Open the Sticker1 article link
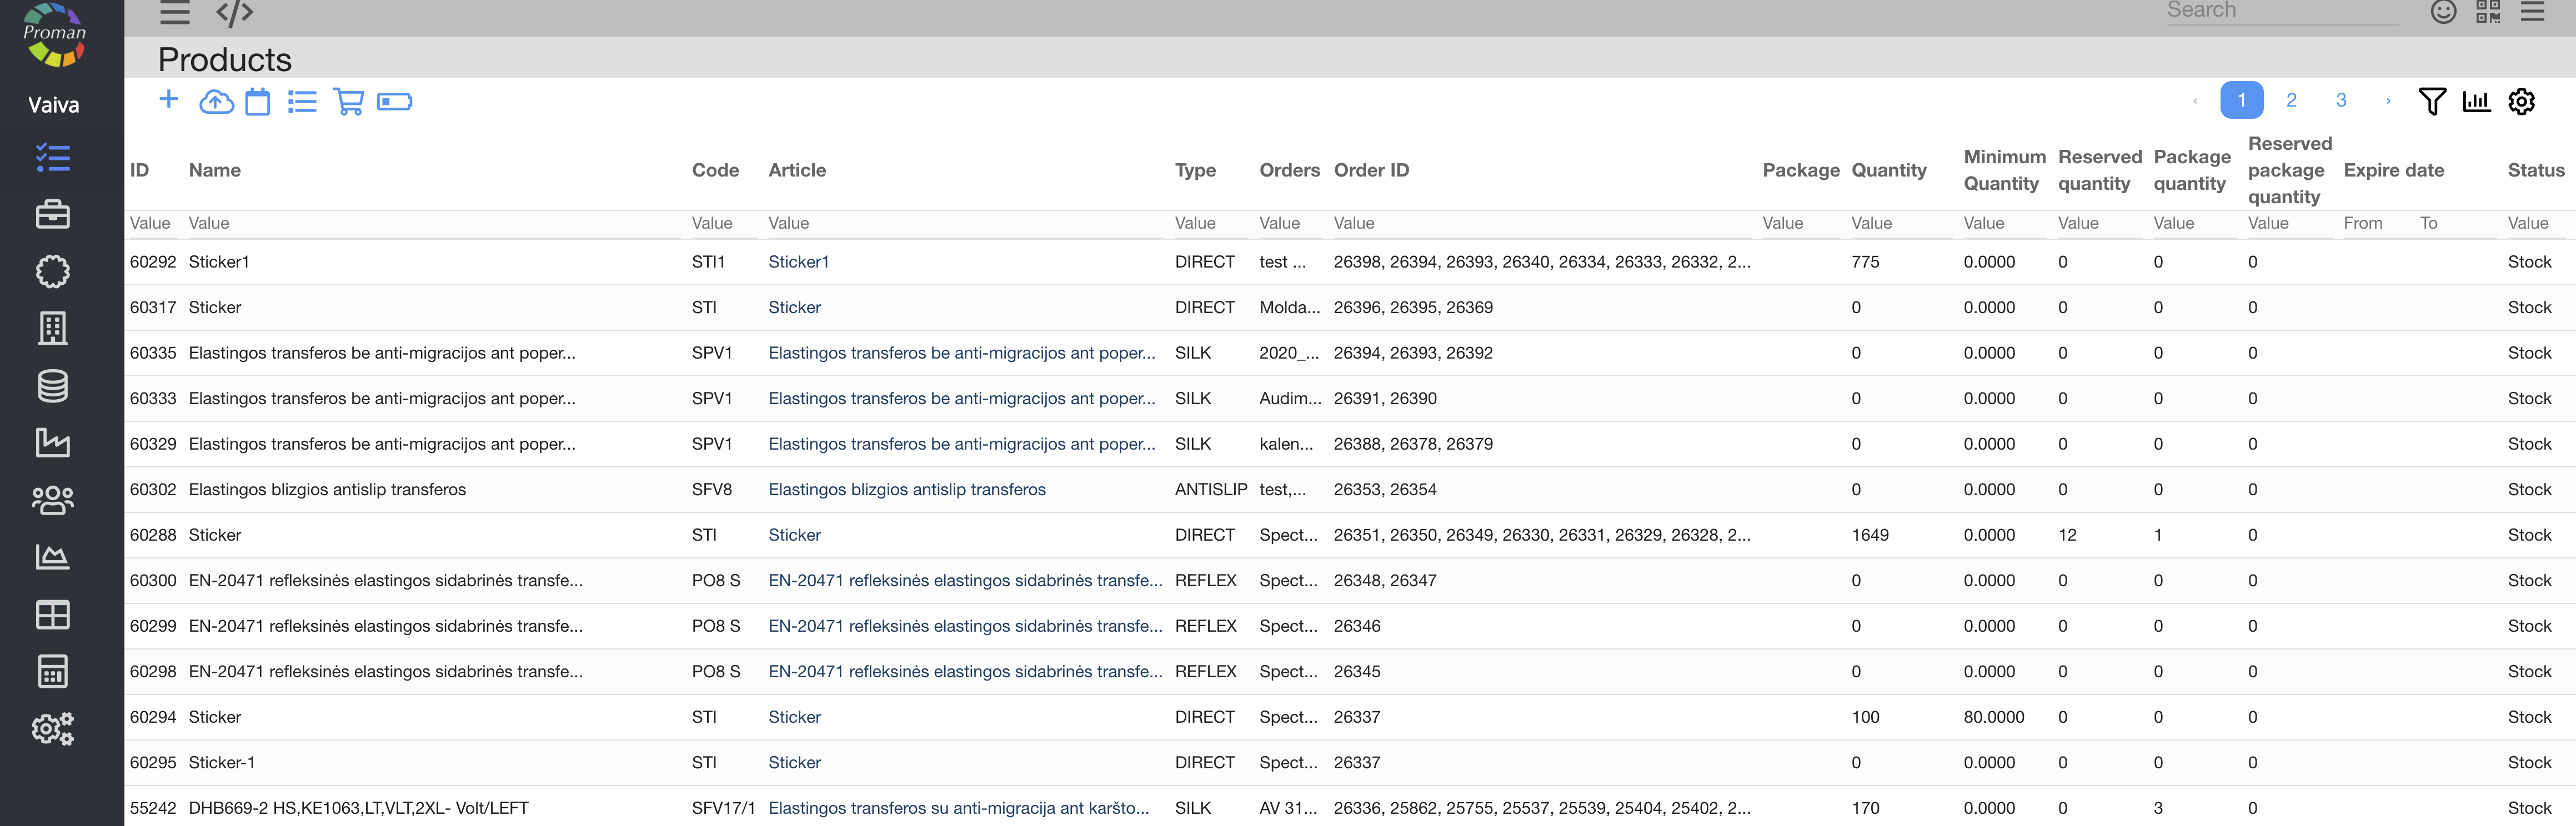This screenshot has width=2576, height=826. point(798,262)
